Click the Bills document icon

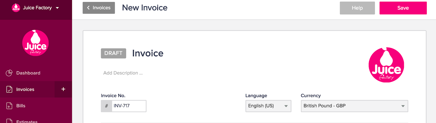[x=9, y=106]
